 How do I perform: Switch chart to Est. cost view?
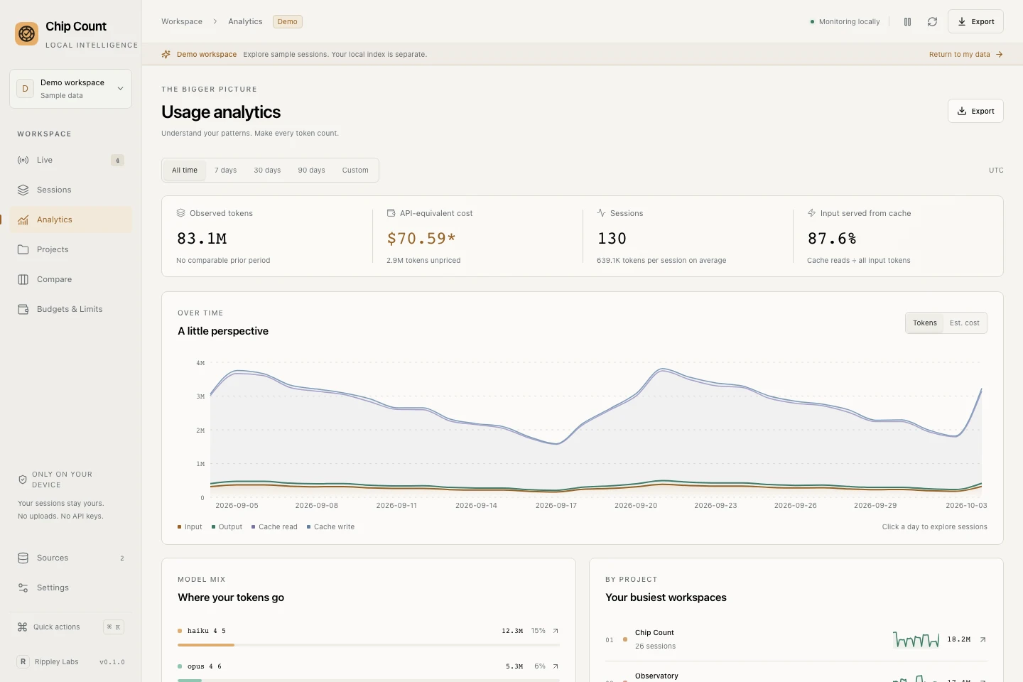click(x=965, y=323)
